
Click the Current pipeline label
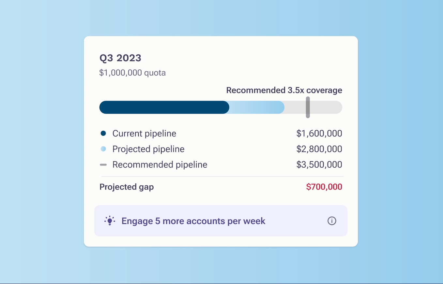coord(144,134)
